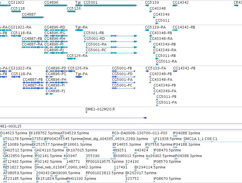Click the DME1-012M20.R feature label
This screenshot has width=242, height=183.
(100, 109)
